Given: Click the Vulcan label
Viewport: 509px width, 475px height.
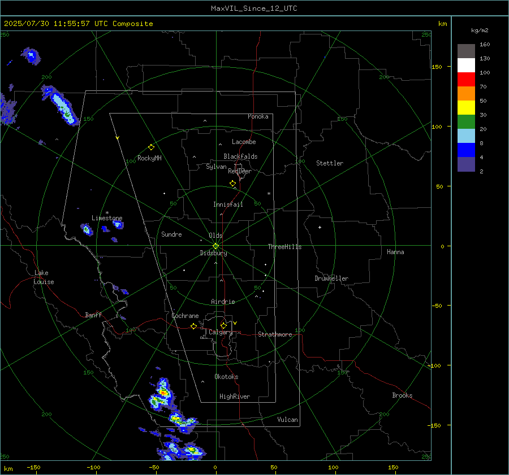Looking at the screenshot, I should 287,420.
